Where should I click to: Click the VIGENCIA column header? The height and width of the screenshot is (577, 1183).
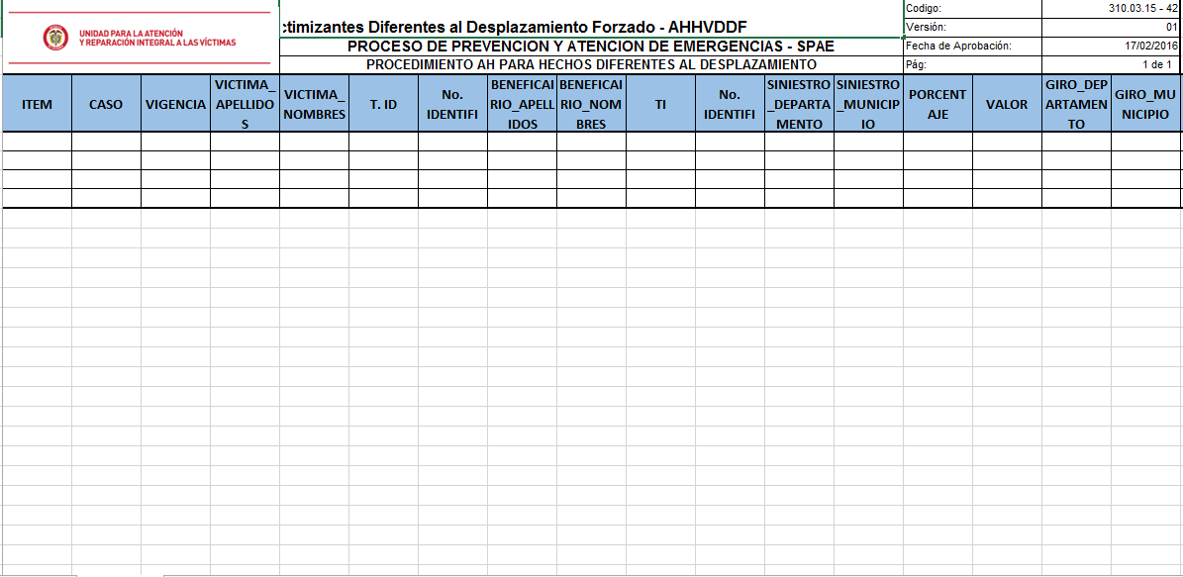[175, 104]
